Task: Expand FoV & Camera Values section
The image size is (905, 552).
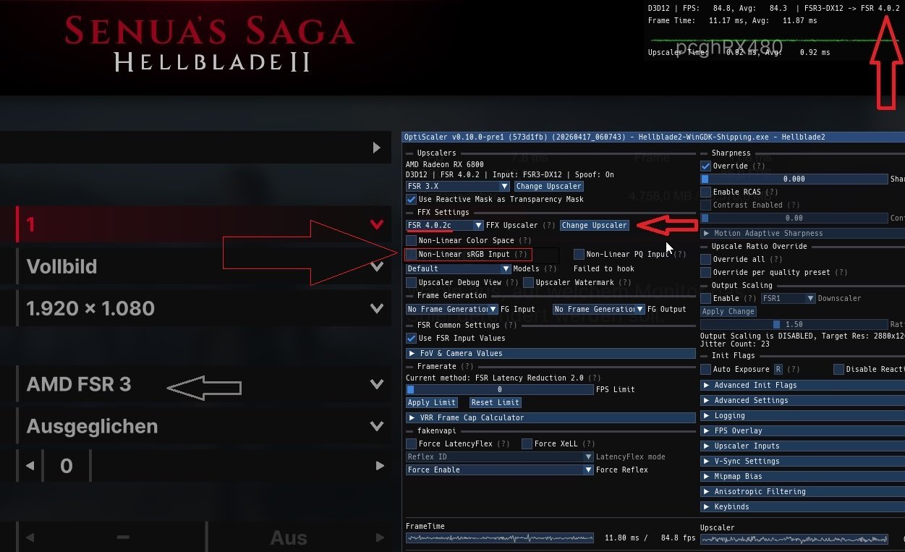Action: 551,353
